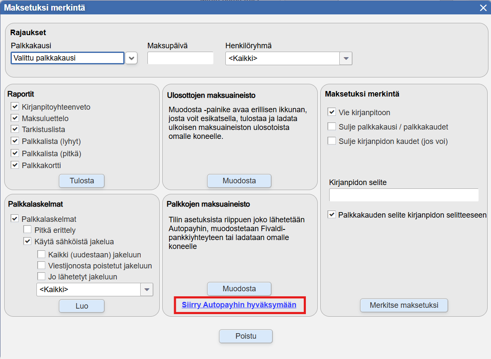Screen dimensions: 491x359
Task: Follow Siirry Autopayhin hyväksymään link
Action: (x=239, y=305)
